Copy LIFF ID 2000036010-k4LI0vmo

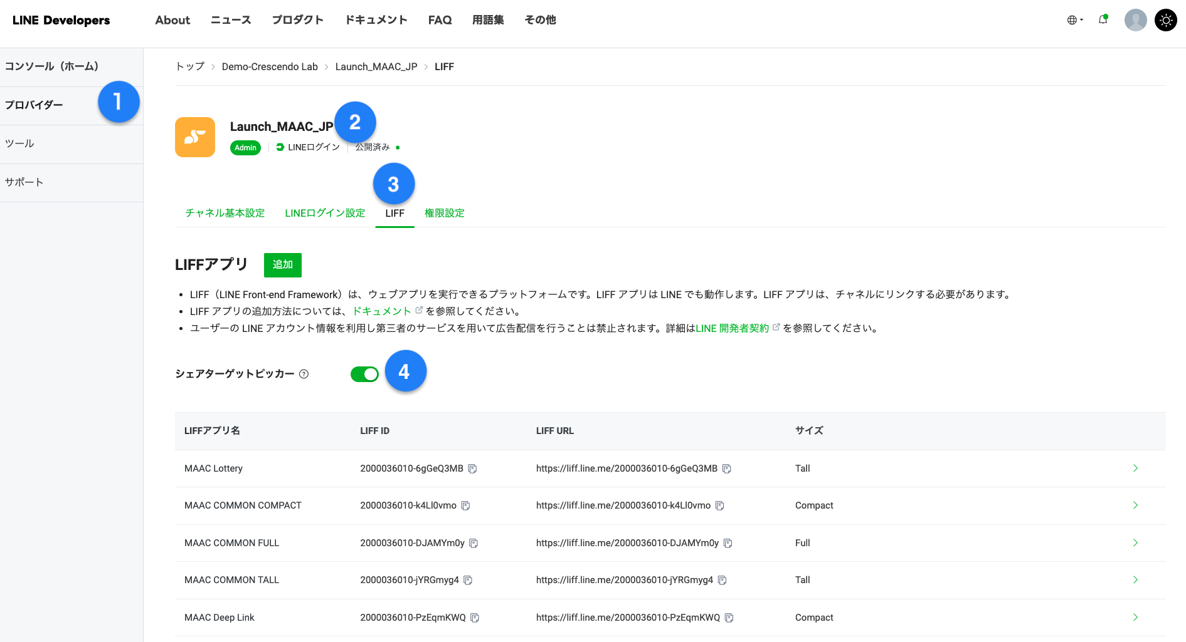[465, 505]
